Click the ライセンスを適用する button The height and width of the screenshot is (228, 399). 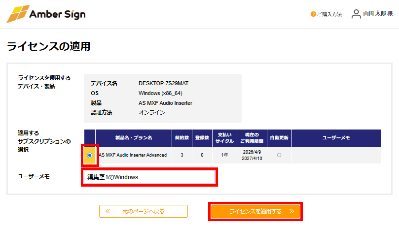coord(255,211)
